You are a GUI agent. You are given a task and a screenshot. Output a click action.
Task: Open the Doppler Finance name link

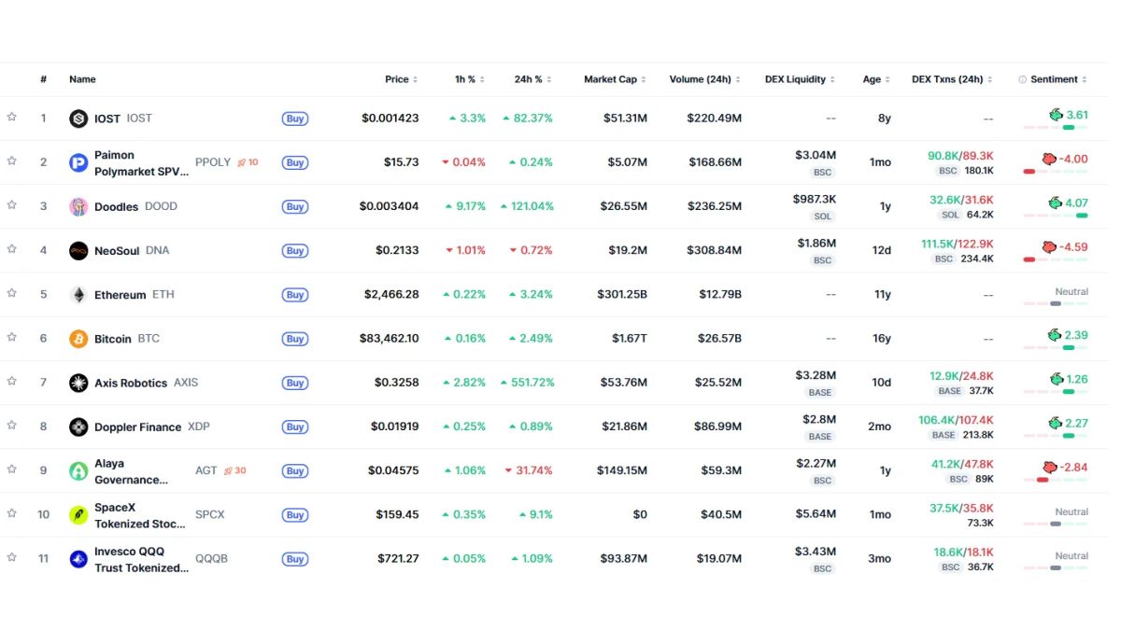point(138,427)
